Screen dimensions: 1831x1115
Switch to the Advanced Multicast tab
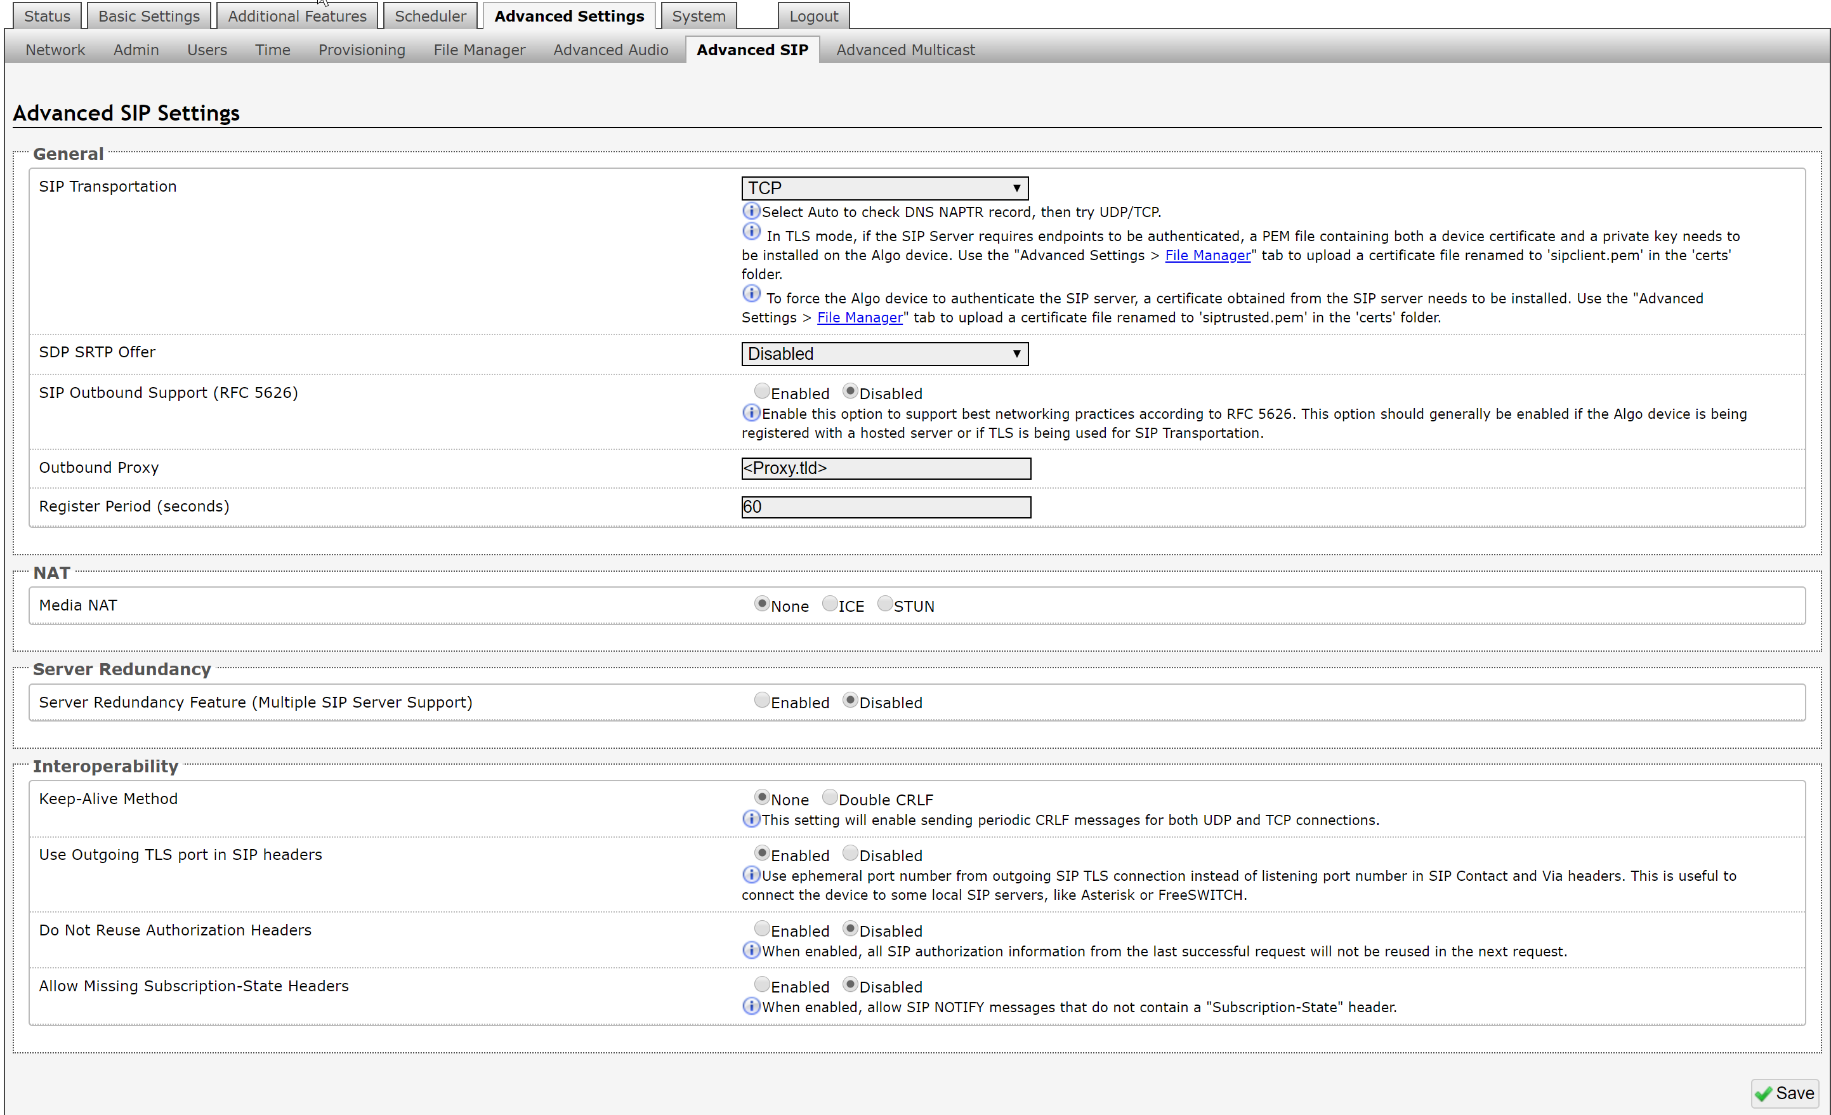click(x=905, y=49)
